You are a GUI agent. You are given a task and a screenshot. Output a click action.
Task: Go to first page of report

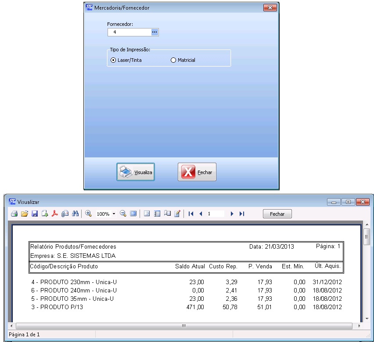(x=191, y=214)
